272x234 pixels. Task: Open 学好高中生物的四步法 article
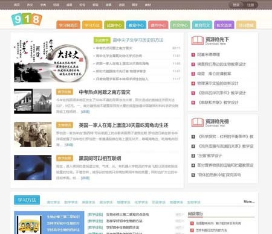pyautogui.click(x=123, y=227)
